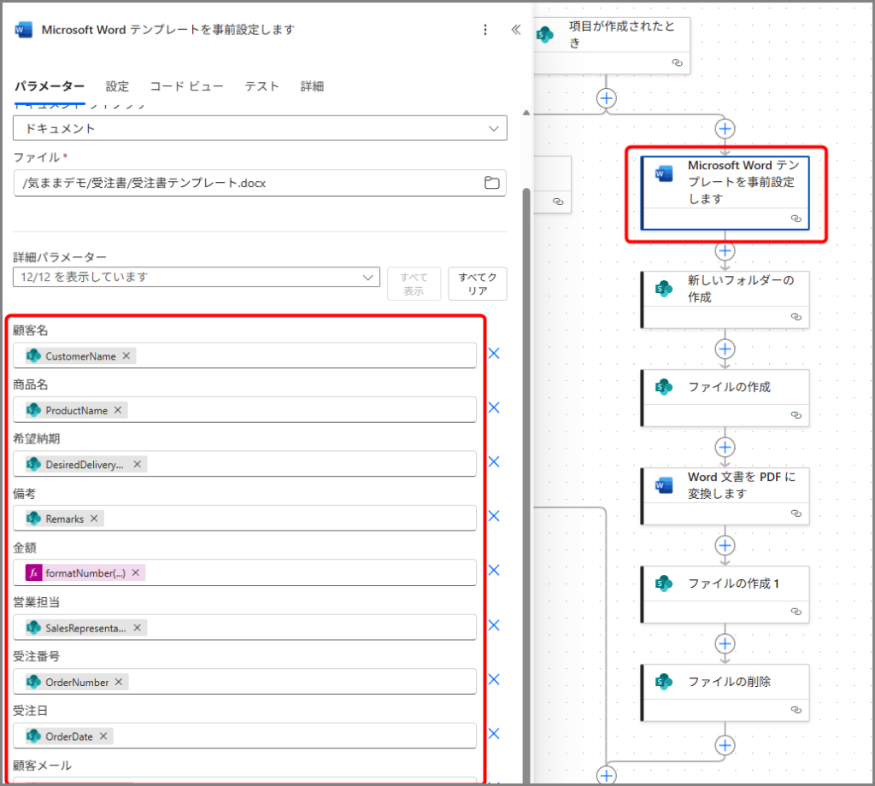This screenshot has height=786, width=875.
Task: Click the すべてクリア button
Action: (x=477, y=284)
